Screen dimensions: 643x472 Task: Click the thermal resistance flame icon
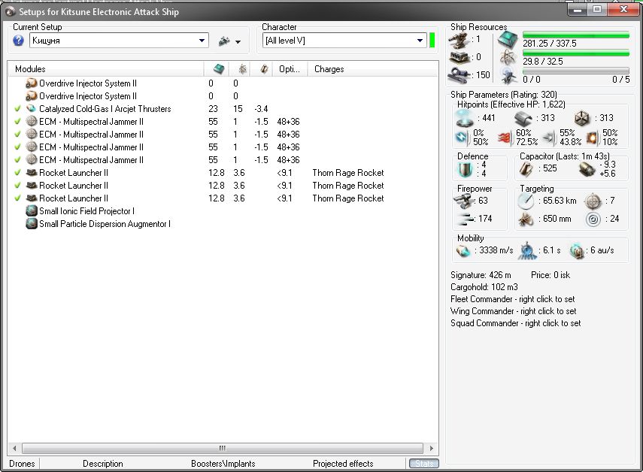505,138
